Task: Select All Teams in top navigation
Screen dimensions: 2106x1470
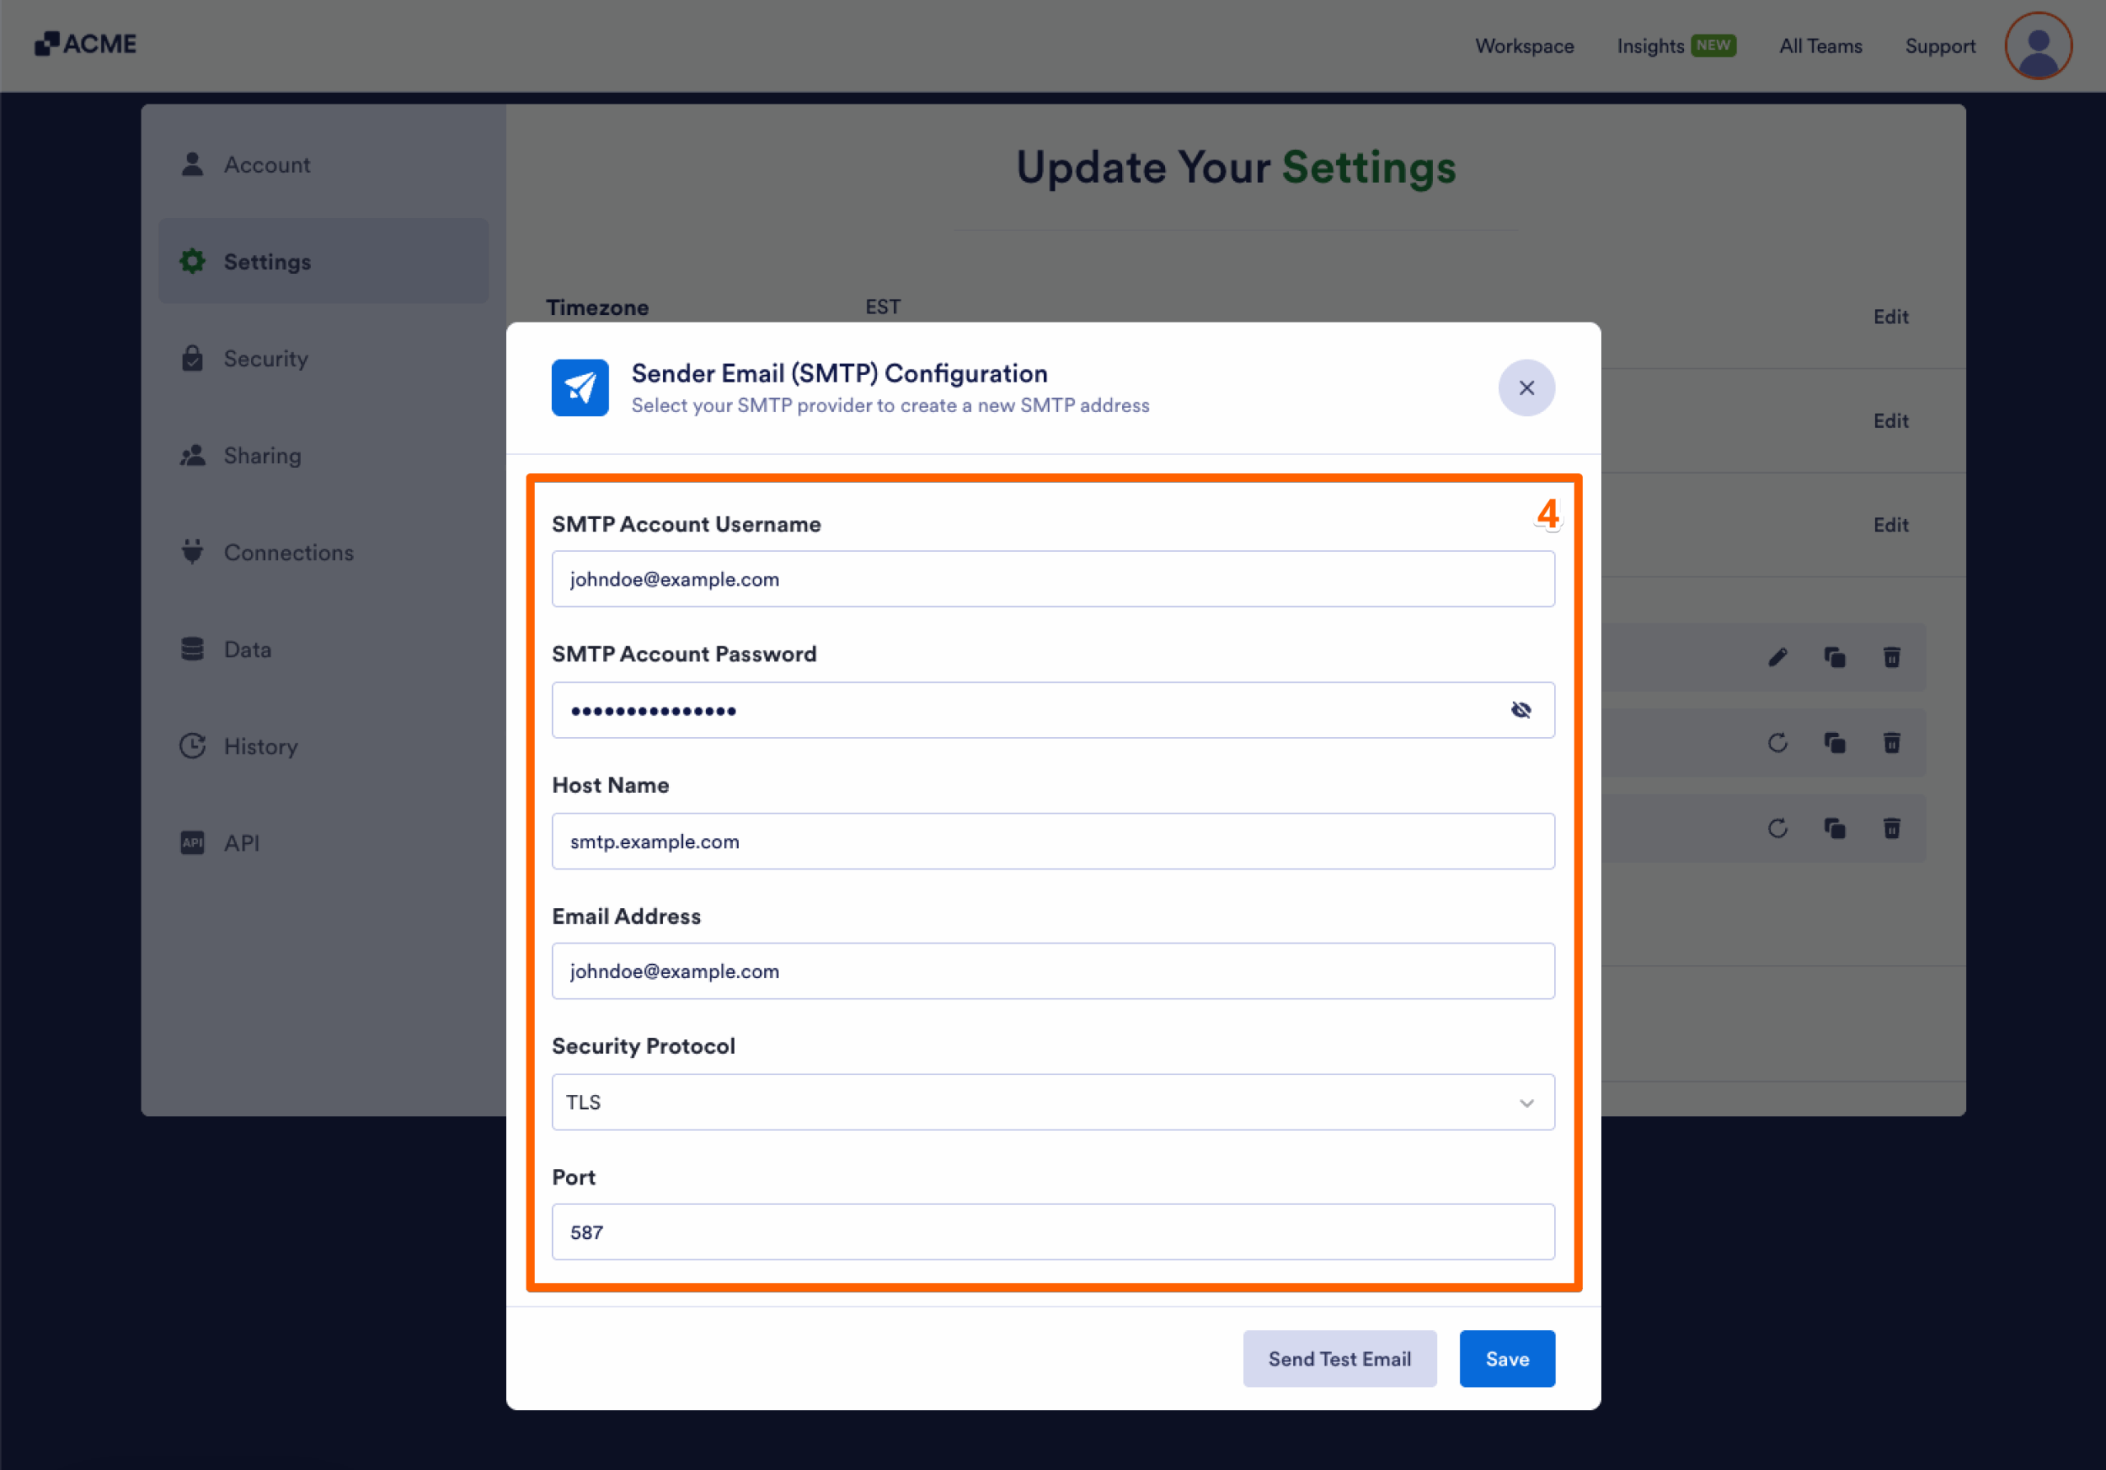Action: click(1820, 46)
